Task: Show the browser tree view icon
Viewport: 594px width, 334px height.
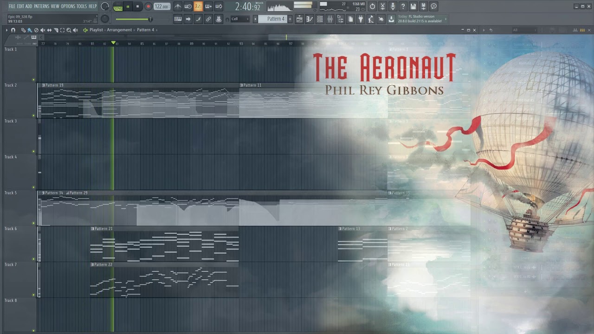Action: [340, 19]
